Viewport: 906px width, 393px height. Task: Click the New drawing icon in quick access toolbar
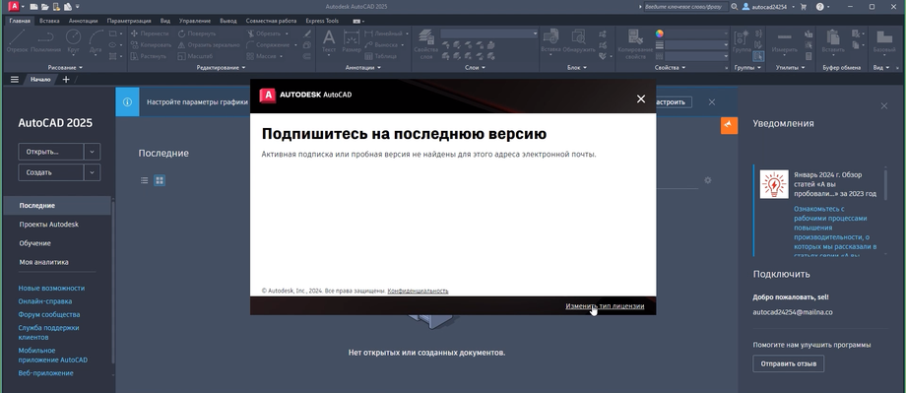(33, 6)
